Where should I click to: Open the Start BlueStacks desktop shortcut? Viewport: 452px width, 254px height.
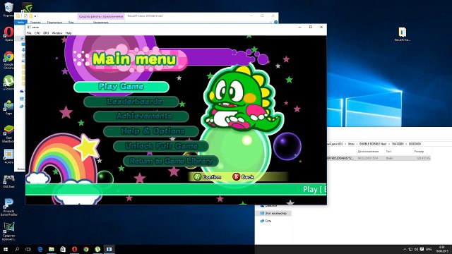pos(8,134)
